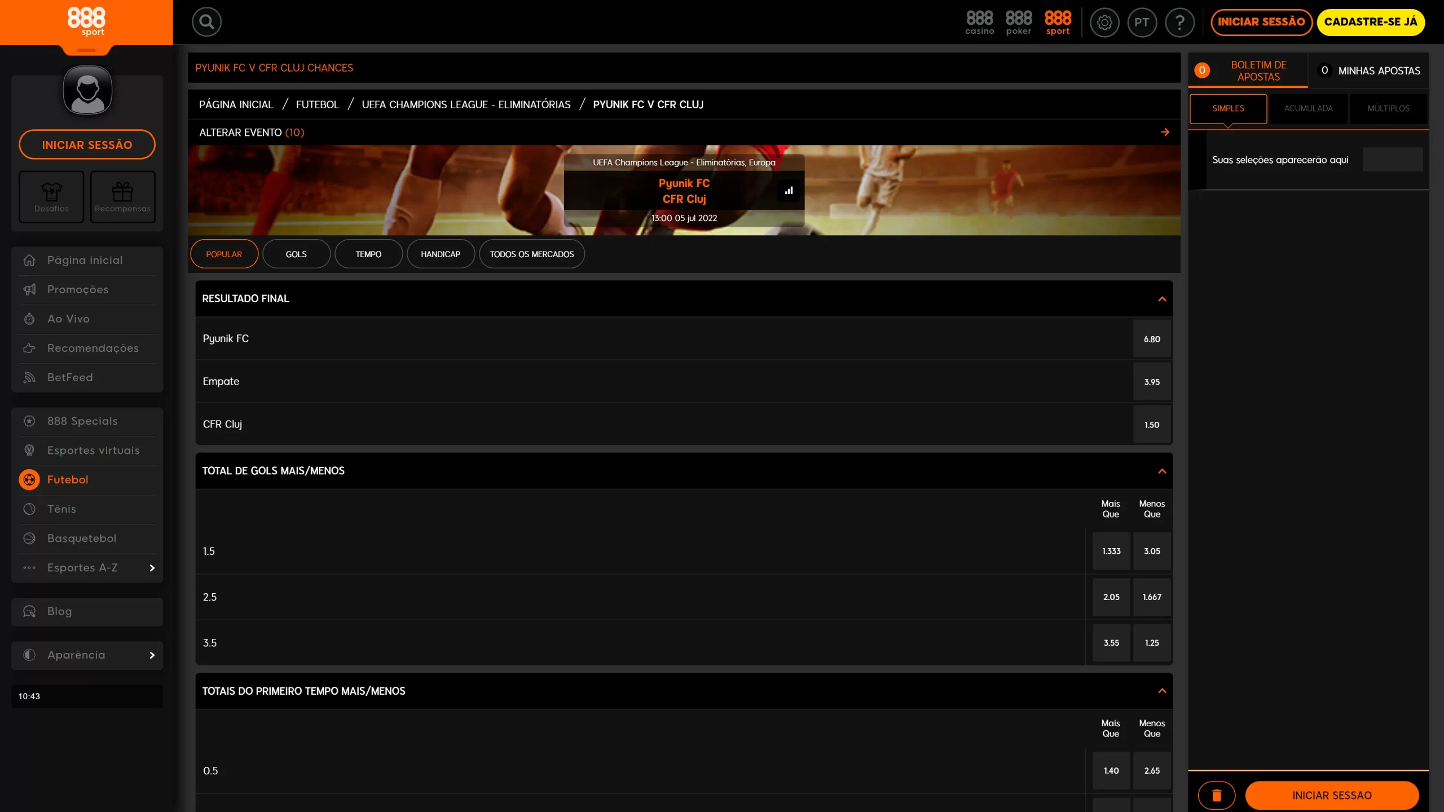Screen dimensions: 1444x812
Task: Open Recompensas gift icon
Action: pyautogui.click(x=122, y=197)
